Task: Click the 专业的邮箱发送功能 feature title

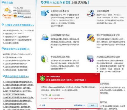Action: point(60,57)
